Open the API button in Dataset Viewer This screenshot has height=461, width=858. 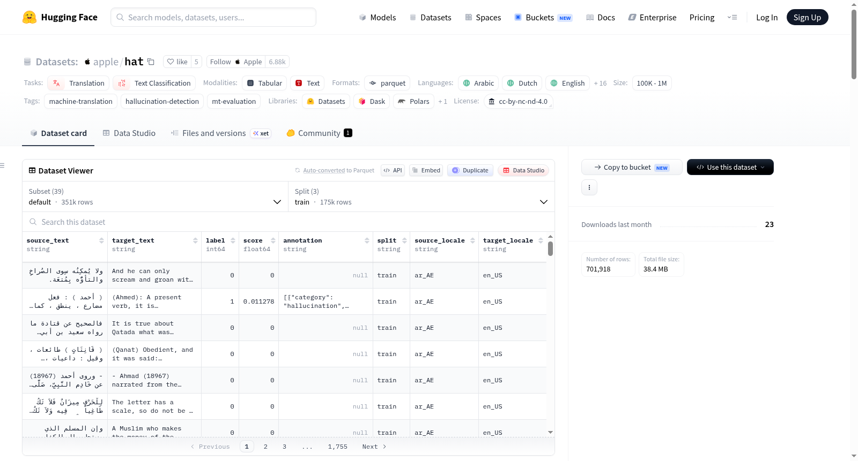393,170
